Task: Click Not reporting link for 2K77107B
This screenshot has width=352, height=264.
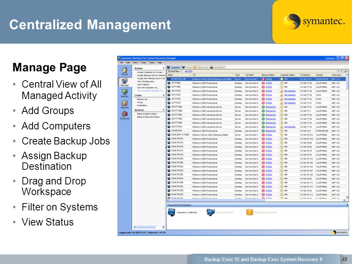Action: tap(290, 95)
